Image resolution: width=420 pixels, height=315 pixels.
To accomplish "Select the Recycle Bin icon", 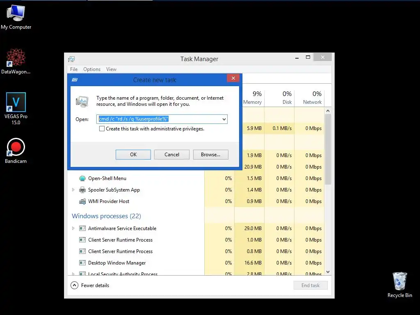I will pos(399,285).
